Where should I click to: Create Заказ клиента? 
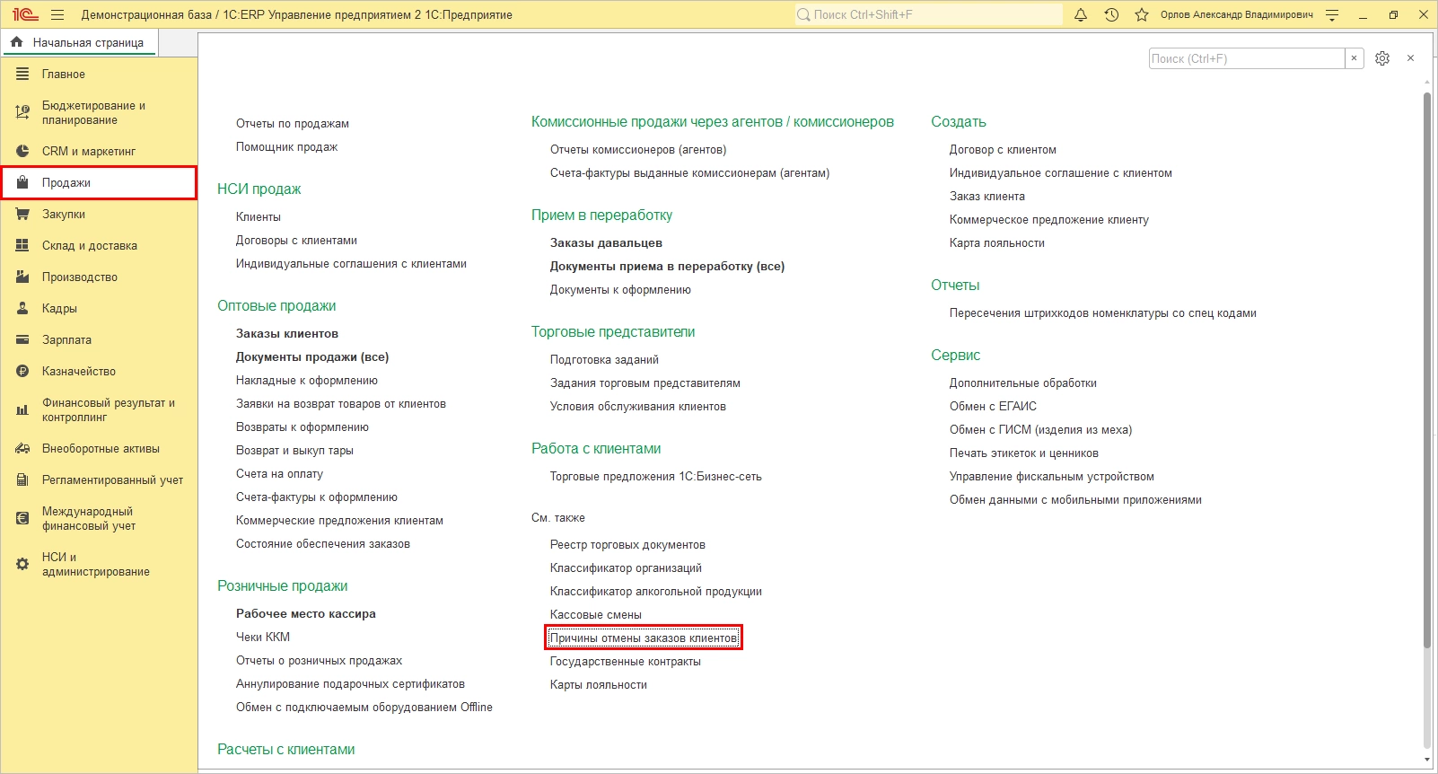(x=987, y=196)
